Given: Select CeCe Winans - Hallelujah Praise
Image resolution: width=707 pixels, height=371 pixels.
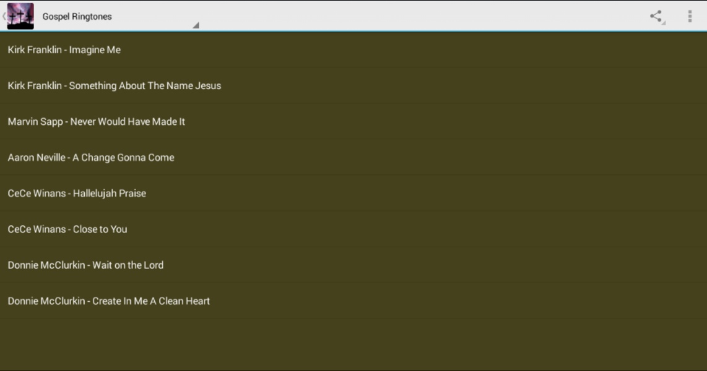Looking at the screenshot, I should coord(353,193).
